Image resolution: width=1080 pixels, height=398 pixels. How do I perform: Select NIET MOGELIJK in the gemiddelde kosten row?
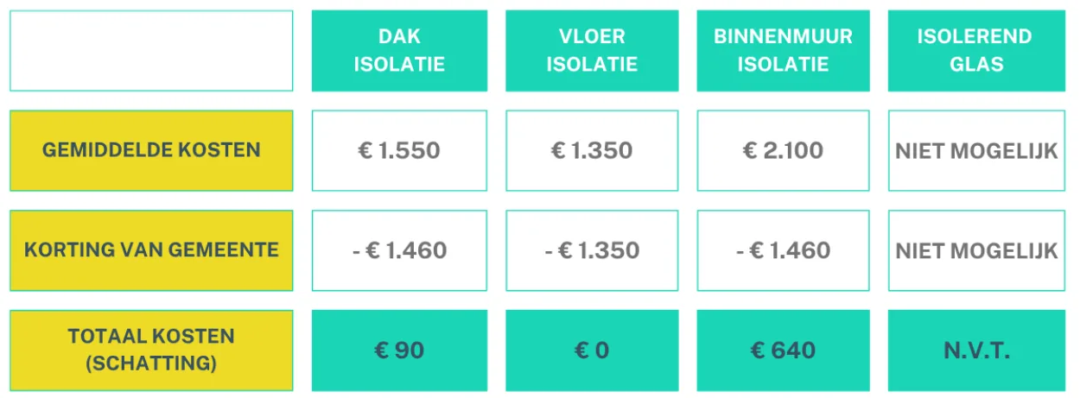[x=975, y=150]
